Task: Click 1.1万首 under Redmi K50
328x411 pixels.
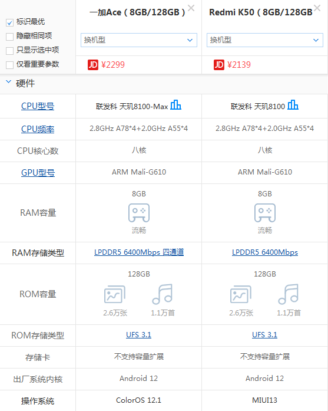Action: (x=289, y=313)
